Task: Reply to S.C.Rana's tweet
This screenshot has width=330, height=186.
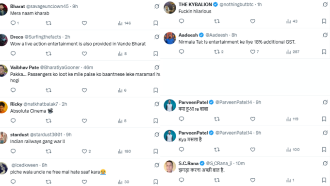Action: coord(181,180)
